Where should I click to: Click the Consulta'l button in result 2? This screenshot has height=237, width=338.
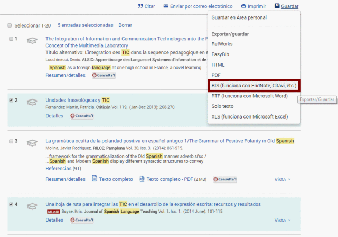coord(82,116)
